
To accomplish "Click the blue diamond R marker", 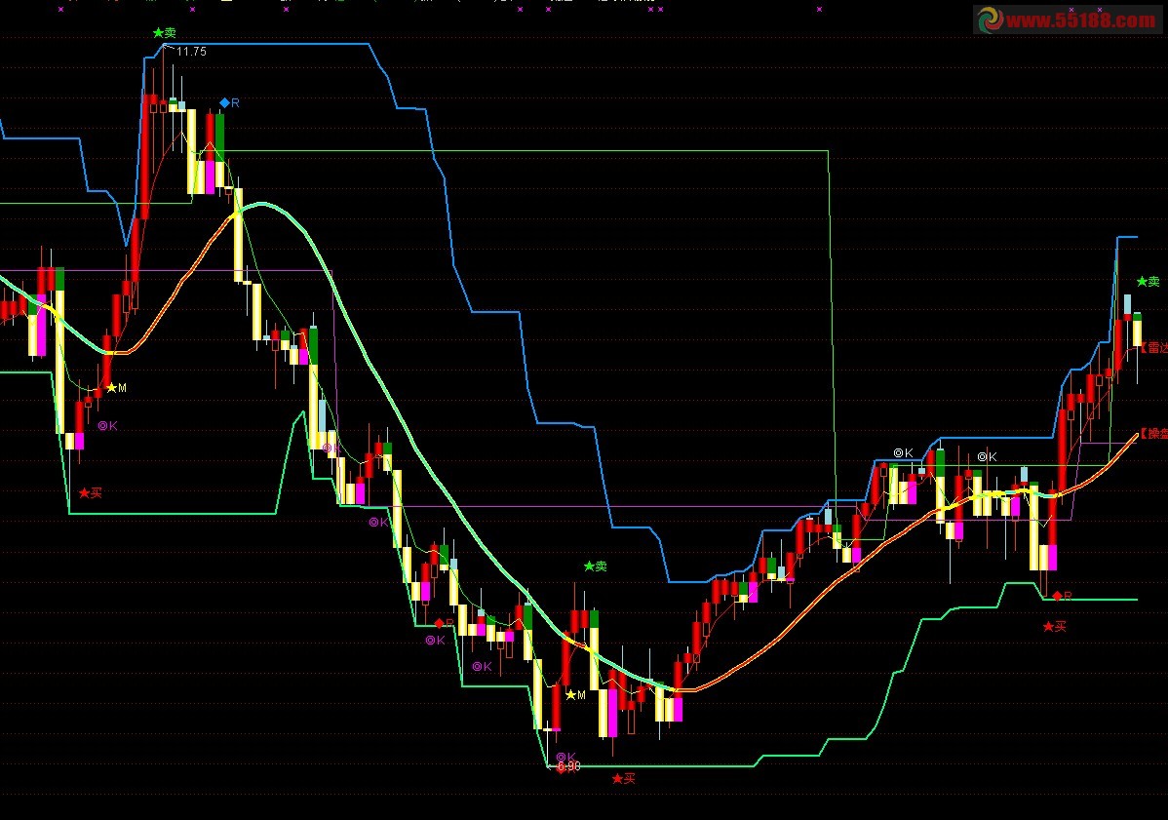I will (229, 102).
